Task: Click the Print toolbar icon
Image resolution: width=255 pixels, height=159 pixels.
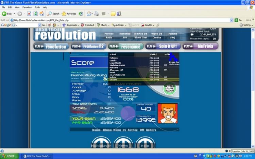Action: [97, 14]
